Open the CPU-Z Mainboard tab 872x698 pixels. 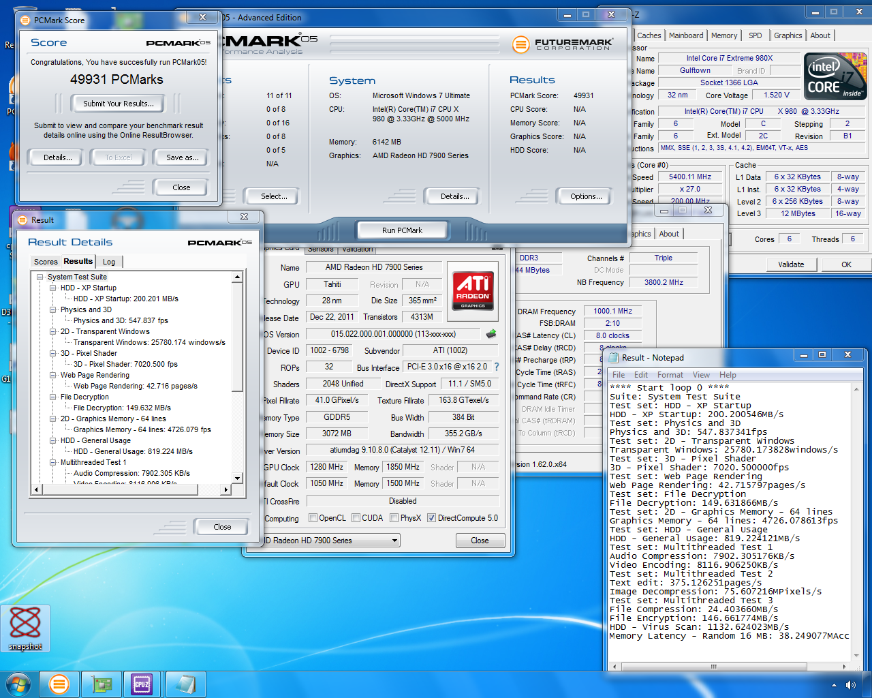pos(686,35)
